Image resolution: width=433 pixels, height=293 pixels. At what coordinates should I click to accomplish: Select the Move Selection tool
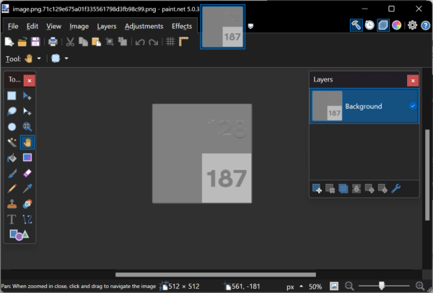click(27, 111)
